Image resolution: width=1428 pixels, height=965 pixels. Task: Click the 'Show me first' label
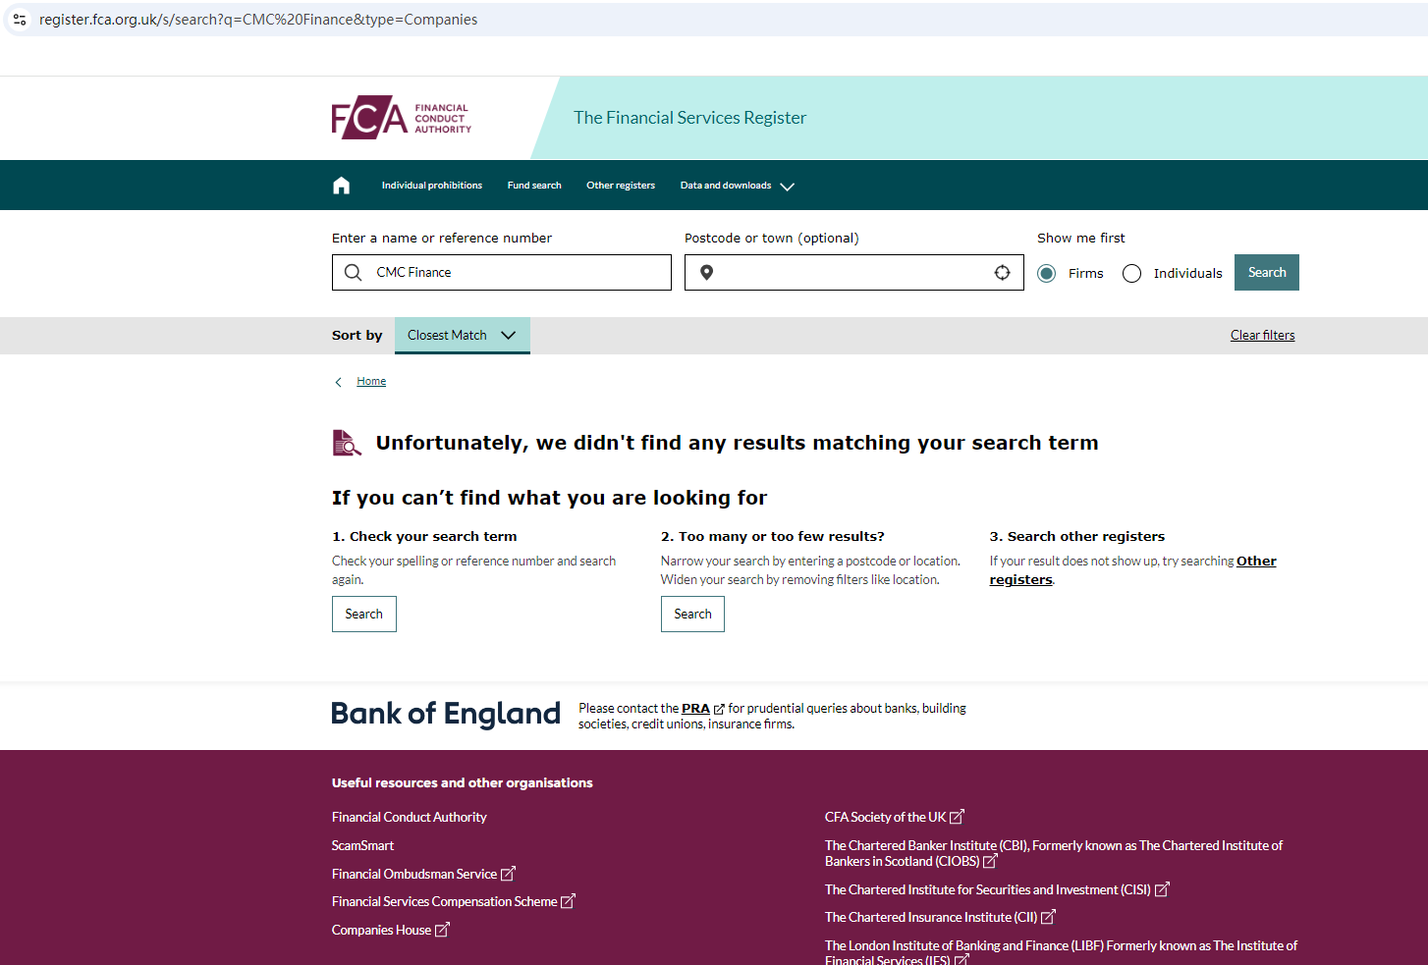tap(1081, 238)
